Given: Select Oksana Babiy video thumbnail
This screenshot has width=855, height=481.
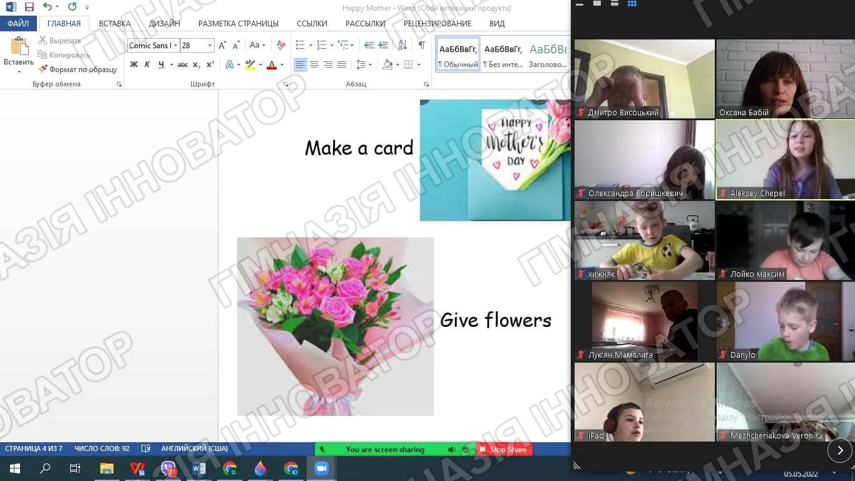Looking at the screenshot, I should pos(785,79).
